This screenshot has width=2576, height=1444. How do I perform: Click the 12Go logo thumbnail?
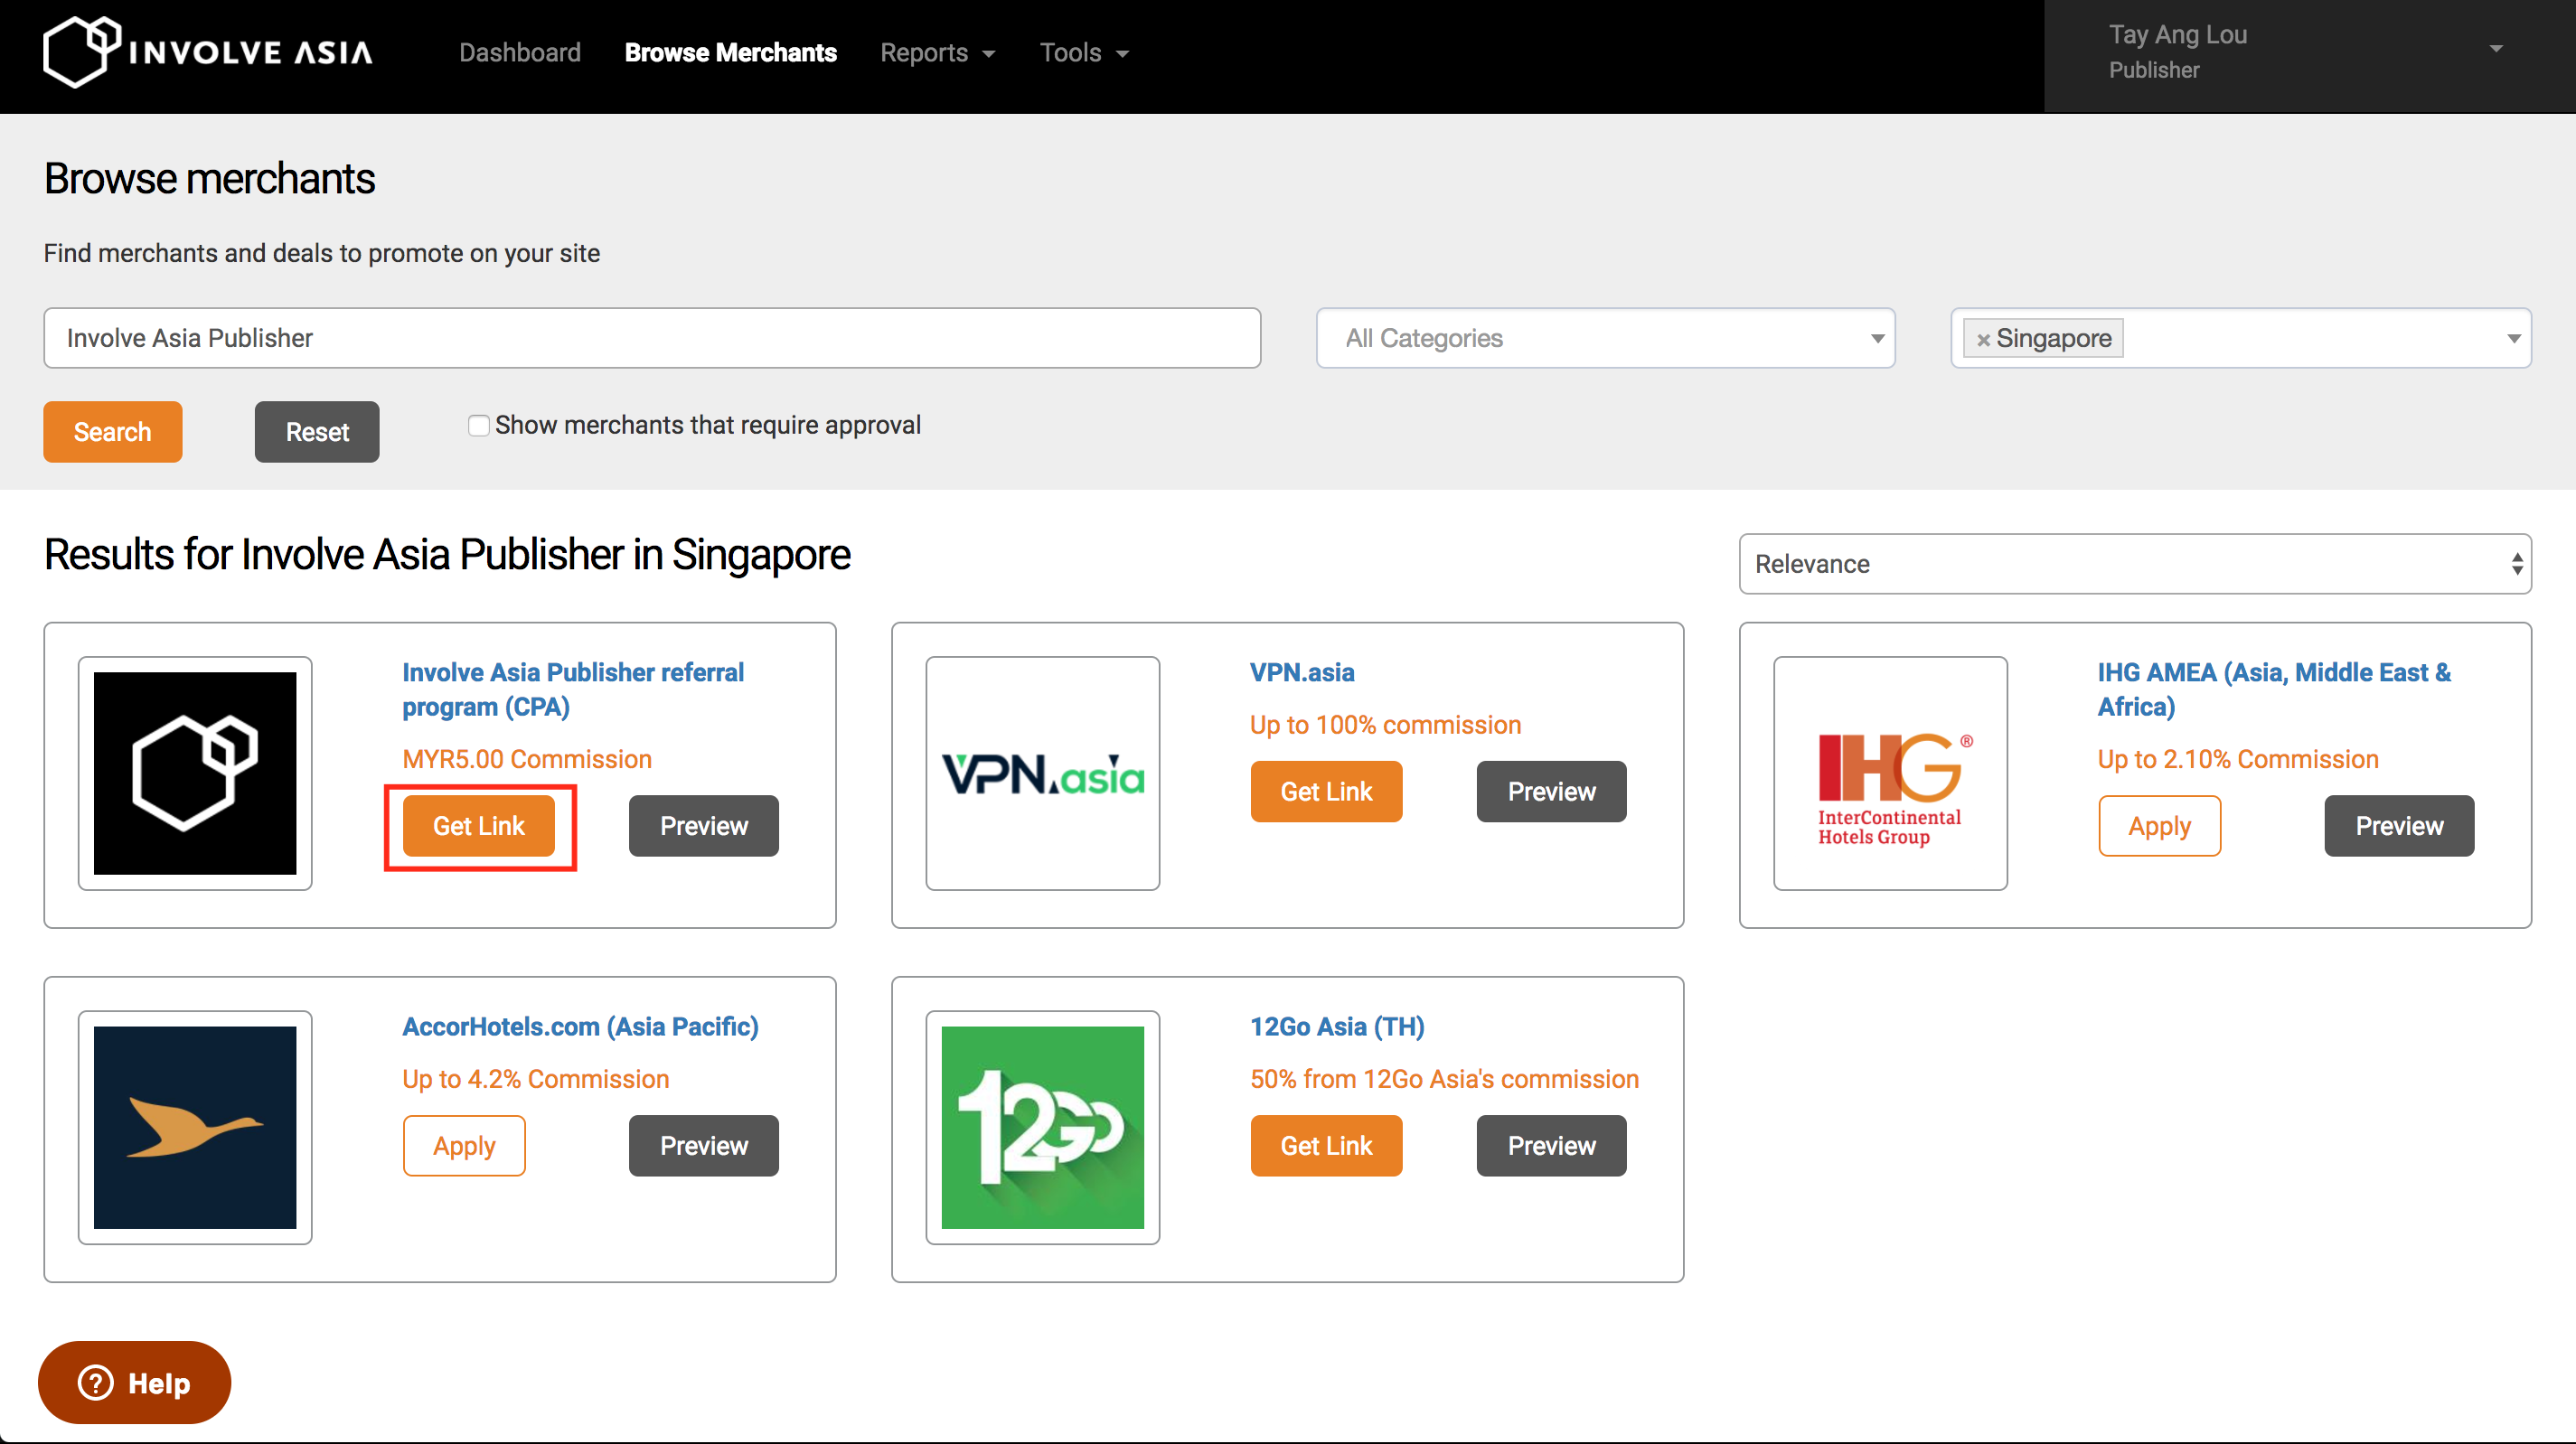(1043, 1127)
